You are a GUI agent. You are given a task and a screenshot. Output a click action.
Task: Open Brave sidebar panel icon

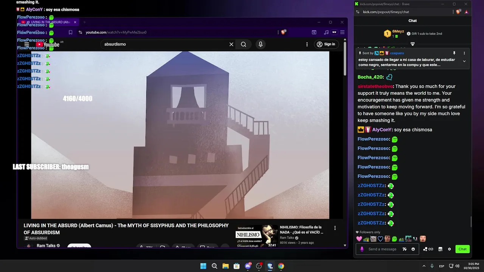(314, 32)
